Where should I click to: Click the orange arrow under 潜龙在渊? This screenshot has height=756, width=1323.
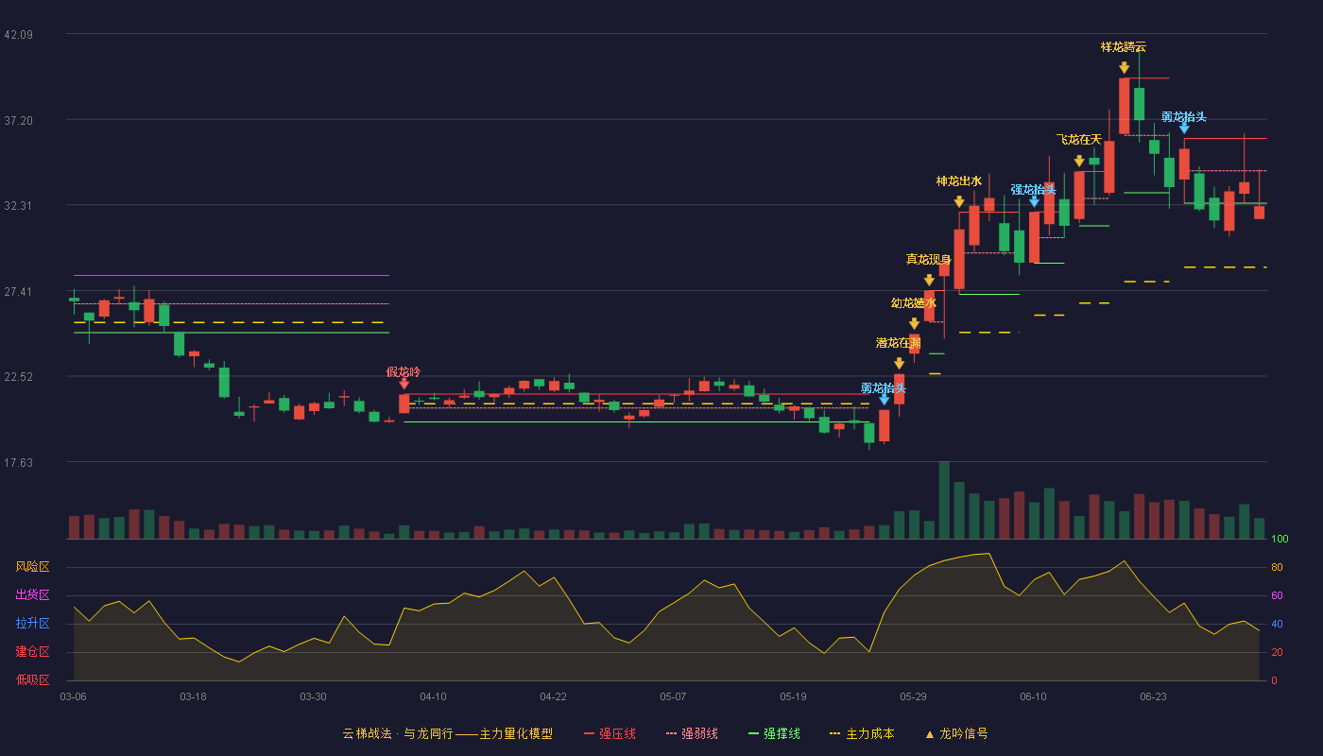899,364
